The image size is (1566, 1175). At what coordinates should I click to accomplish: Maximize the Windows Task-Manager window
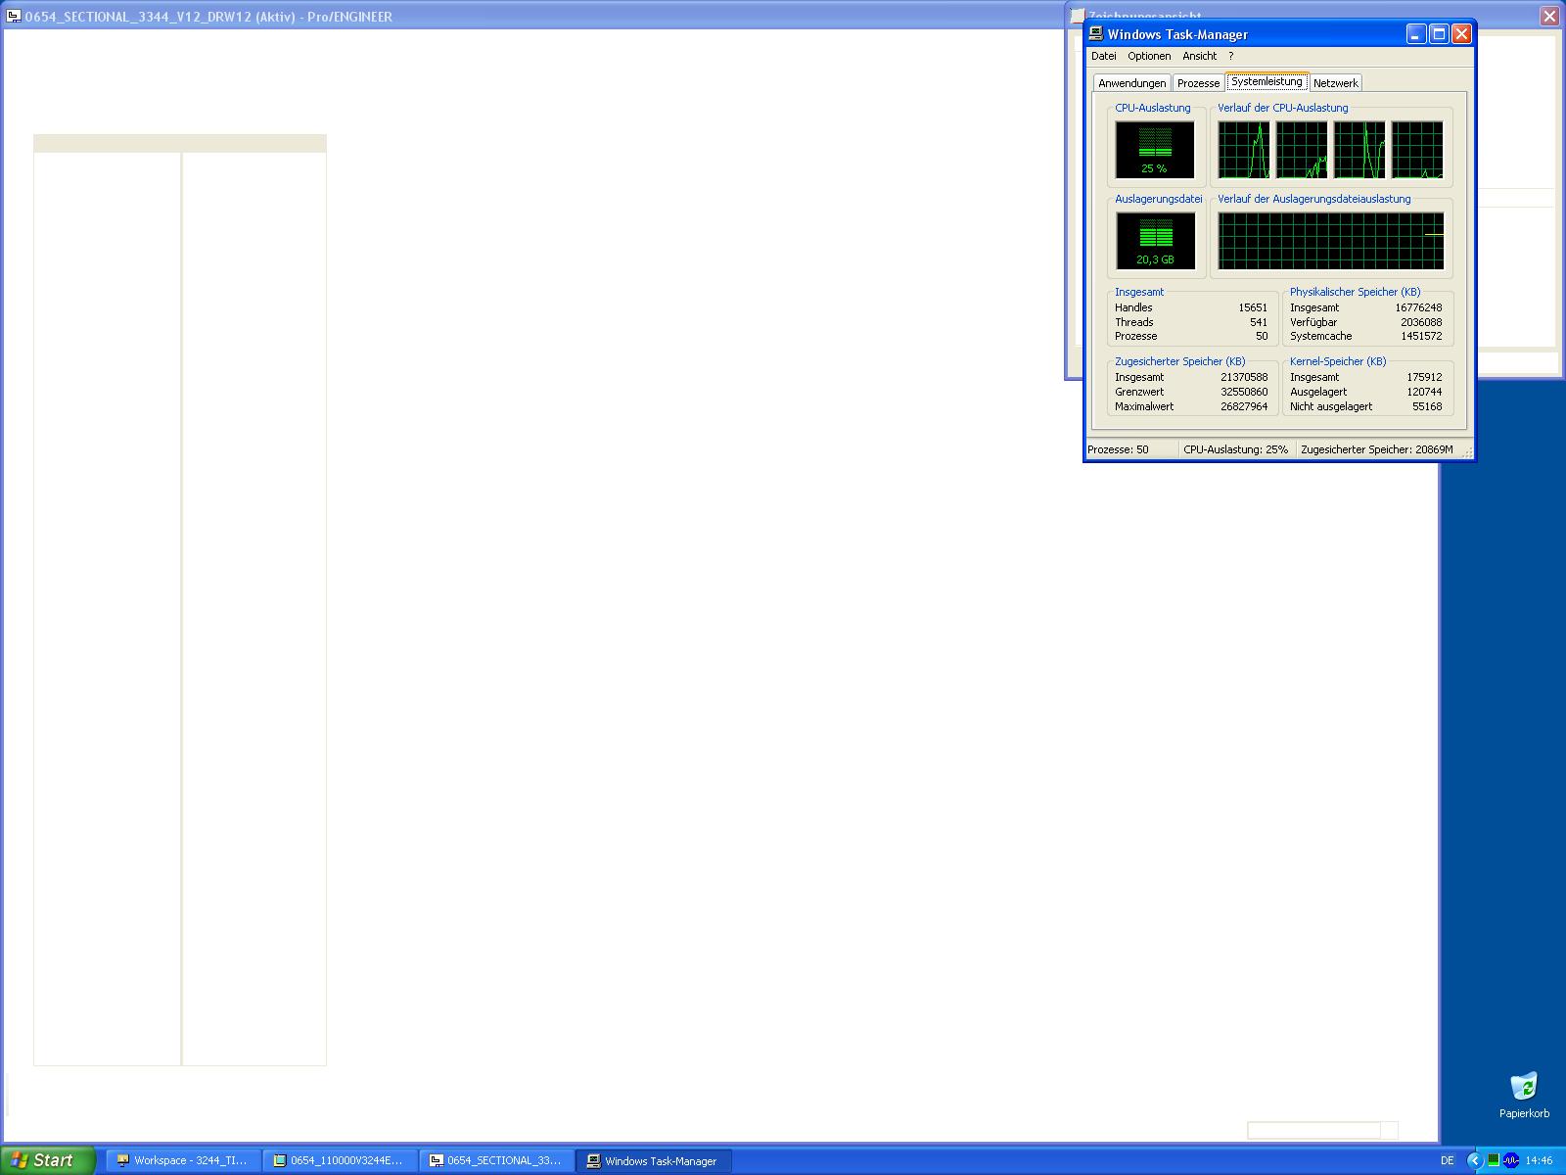(1439, 34)
